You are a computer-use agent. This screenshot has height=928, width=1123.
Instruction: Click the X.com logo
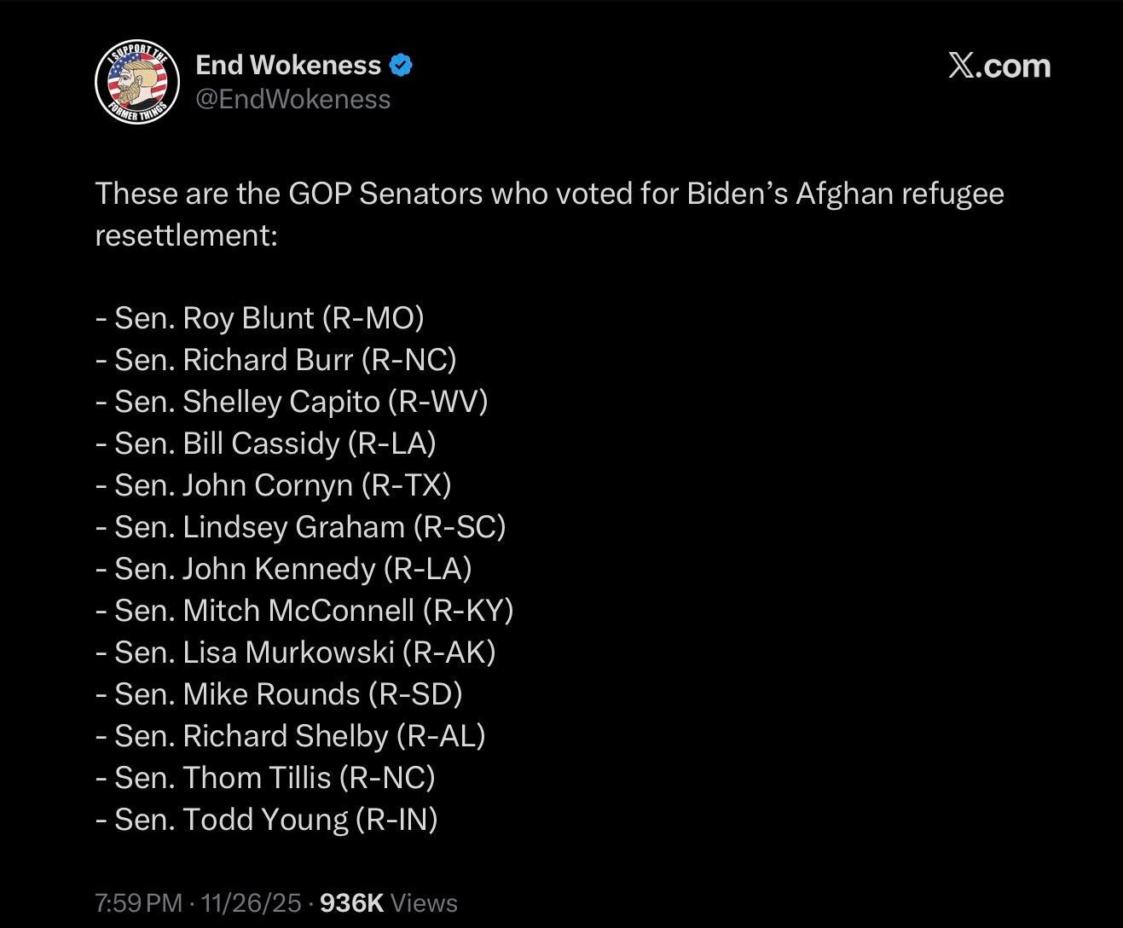(999, 66)
